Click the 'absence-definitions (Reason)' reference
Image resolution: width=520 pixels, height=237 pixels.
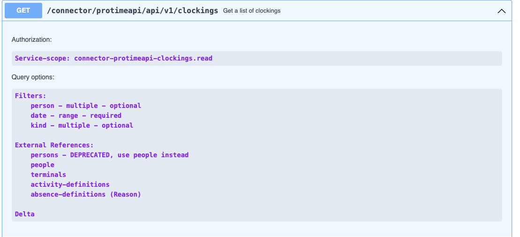point(86,194)
